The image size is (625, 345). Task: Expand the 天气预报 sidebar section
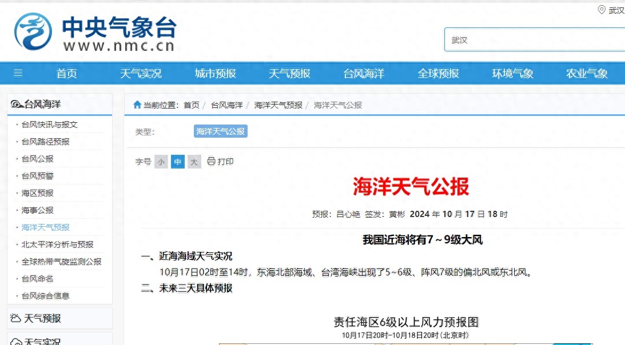coord(60,318)
